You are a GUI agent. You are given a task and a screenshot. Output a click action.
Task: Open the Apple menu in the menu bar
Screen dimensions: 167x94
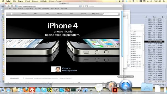pos(3,1)
